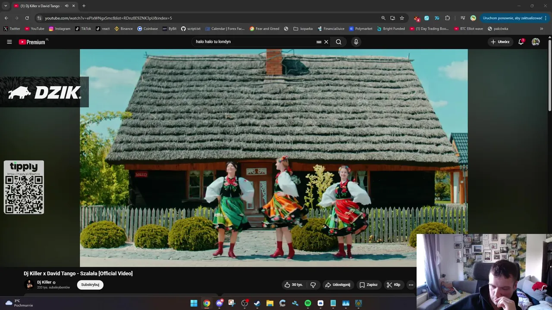Image resolution: width=552 pixels, height=310 pixels.
Task: Open the Twitter bookmark
Action: 12,29
